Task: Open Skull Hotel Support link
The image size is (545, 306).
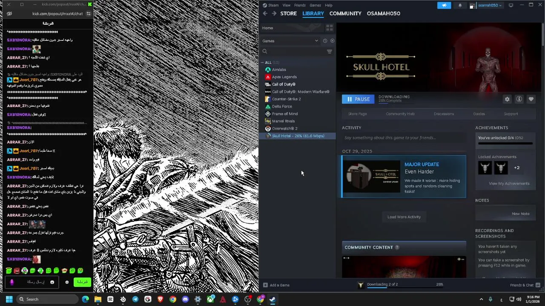Action: click(x=511, y=114)
